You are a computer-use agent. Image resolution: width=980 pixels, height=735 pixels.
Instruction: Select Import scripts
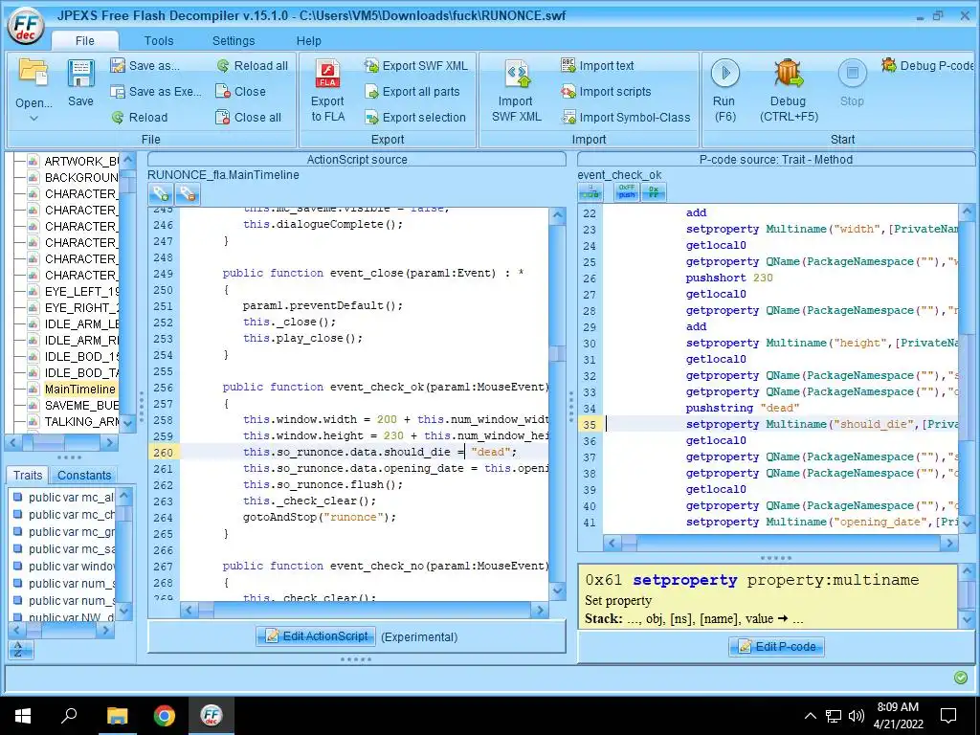(x=606, y=91)
